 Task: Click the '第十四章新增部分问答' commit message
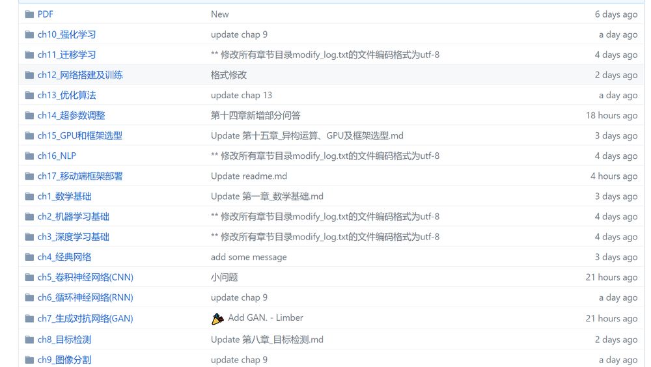pos(256,115)
